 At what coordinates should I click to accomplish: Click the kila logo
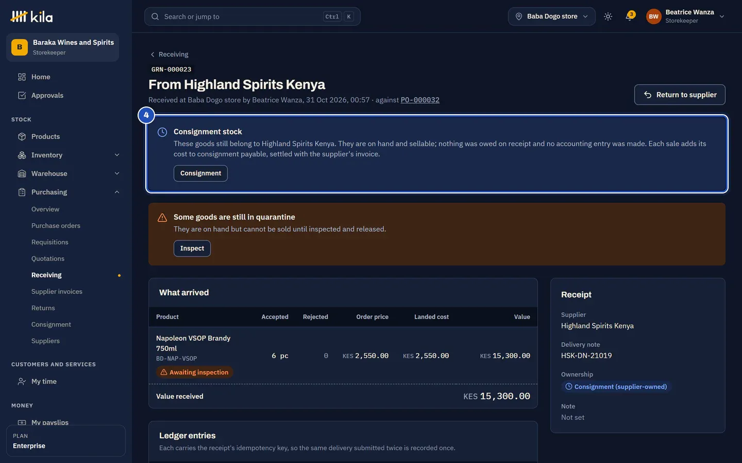pyautogui.click(x=31, y=16)
